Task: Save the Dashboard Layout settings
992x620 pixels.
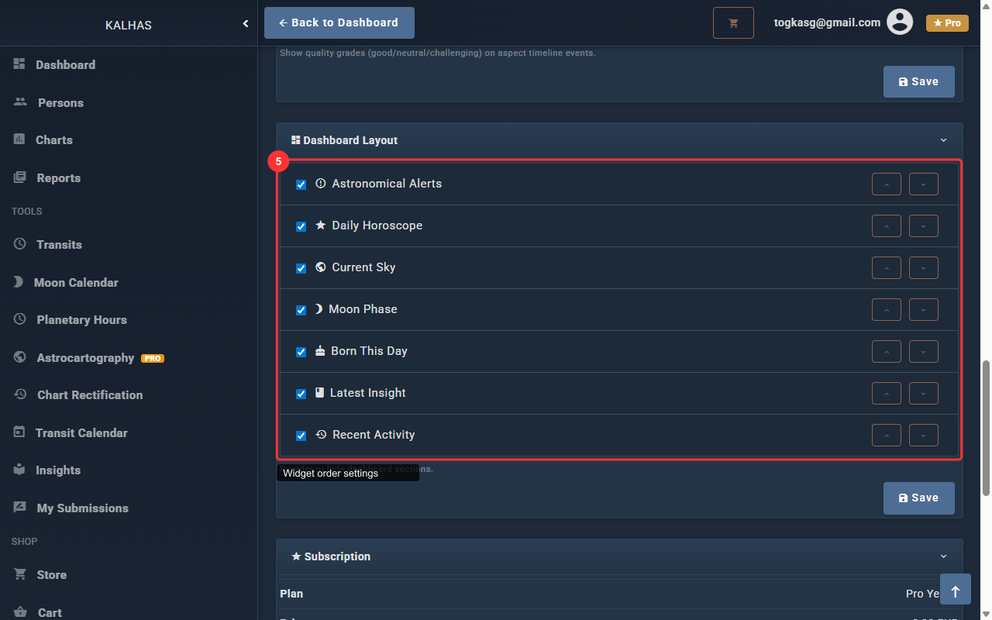Action: (x=918, y=498)
